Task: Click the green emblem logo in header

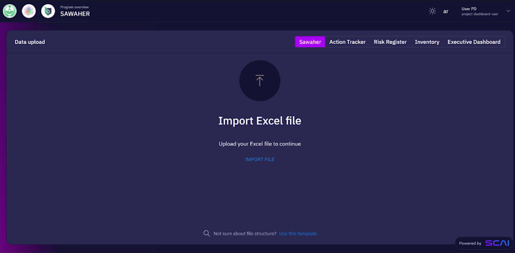Action: pyautogui.click(x=9, y=11)
